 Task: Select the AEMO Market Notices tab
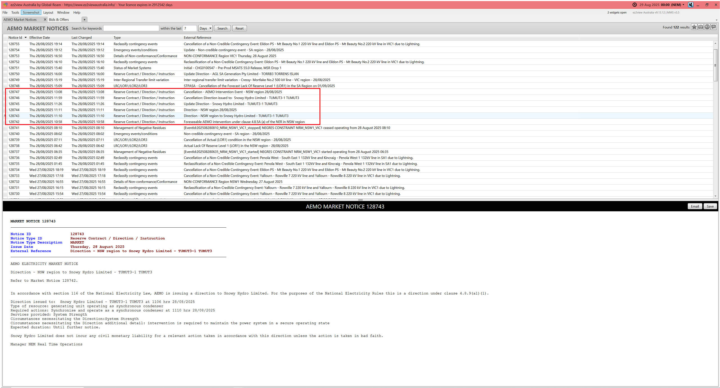tap(20, 19)
